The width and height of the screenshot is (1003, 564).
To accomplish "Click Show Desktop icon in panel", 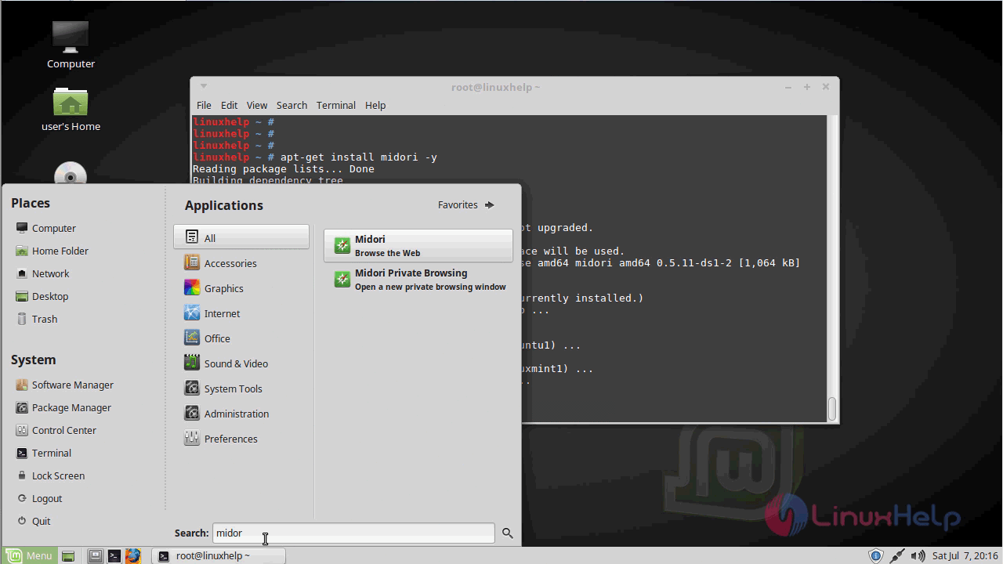I will (x=68, y=556).
